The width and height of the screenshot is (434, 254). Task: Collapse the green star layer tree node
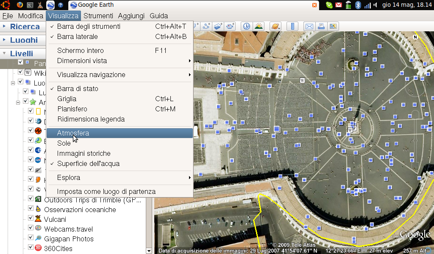pos(18,102)
